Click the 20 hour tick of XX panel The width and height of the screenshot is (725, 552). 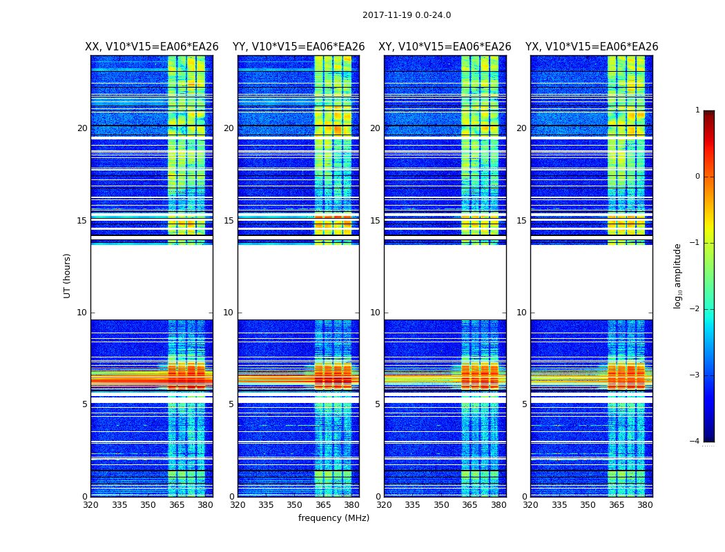coord(82,128)
